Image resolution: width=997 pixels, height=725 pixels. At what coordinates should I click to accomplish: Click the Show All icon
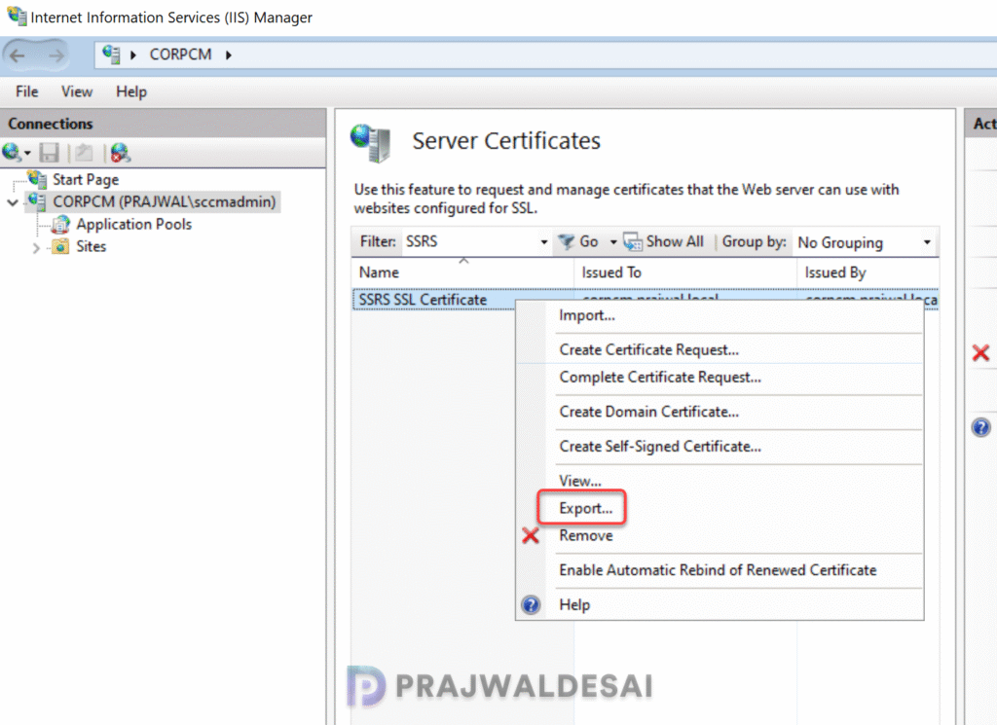click(633, 241)
